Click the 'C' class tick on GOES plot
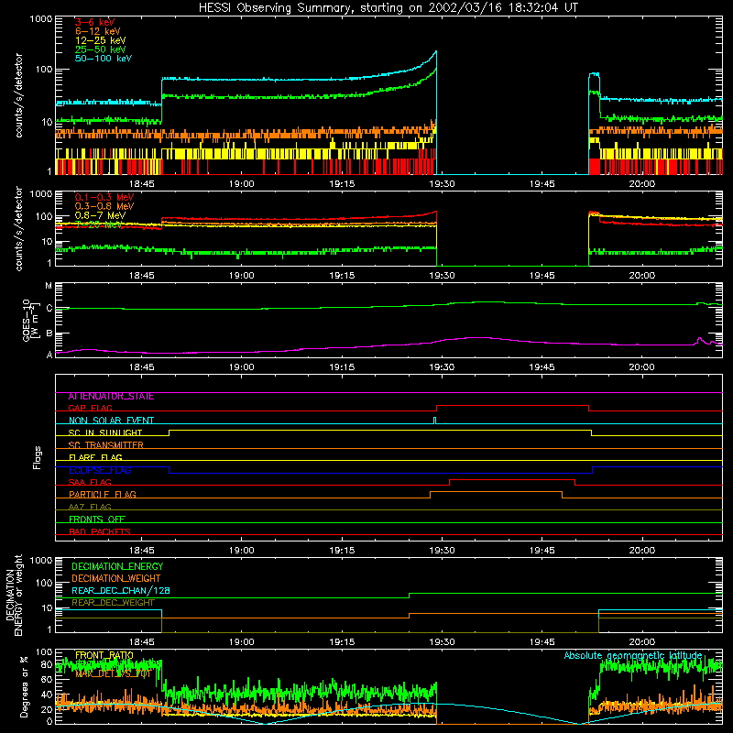This screenshot has height=733, width=733. [49, 308]
